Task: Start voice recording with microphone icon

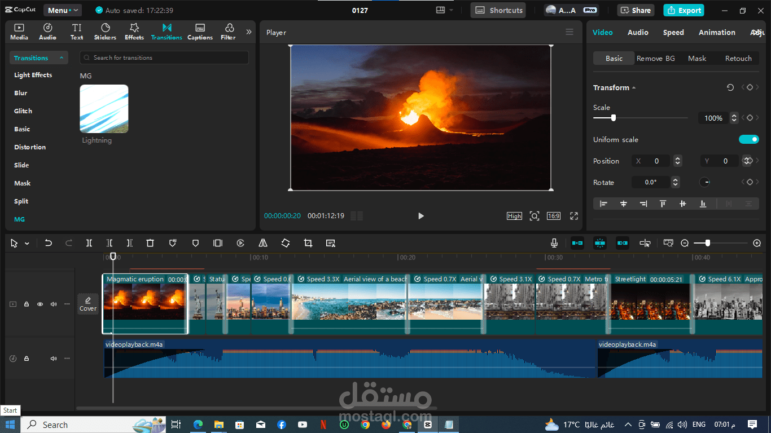Action: click(554, 243)
